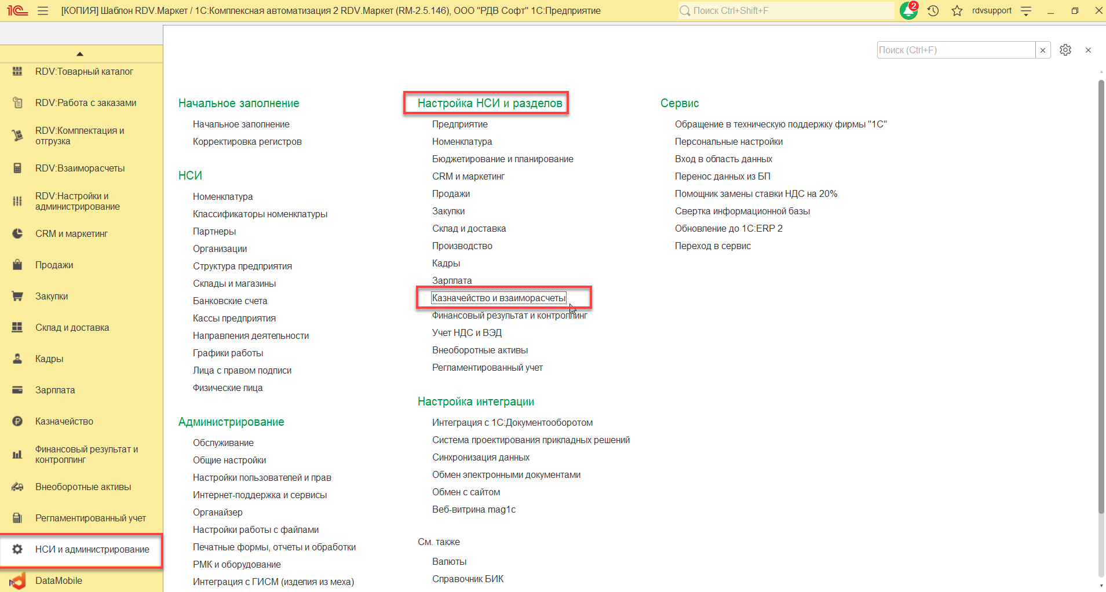Image resolution: width=1106 pixels, height=592 pixels.
Task: Open Учет НДС и ВЭД link
Action: click(467, 332)
